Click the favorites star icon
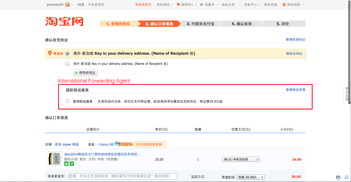 click(x=202, y=4)
